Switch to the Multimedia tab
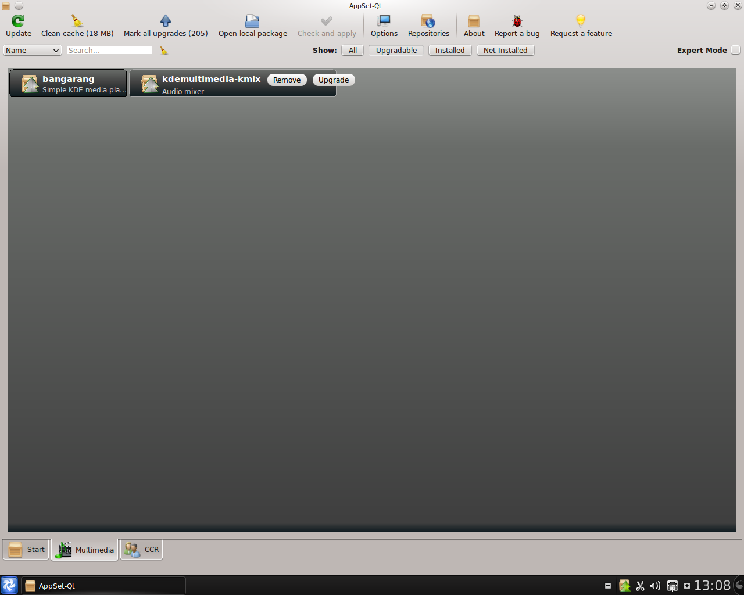744x595 pixels. [x=85, y=550]
